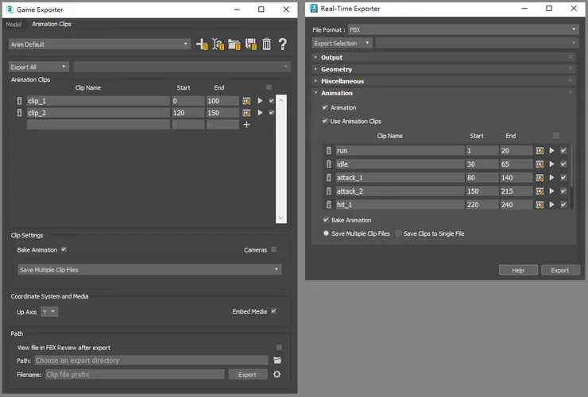Enable the Cameras checkbox
The height and width of the screenshot is (397, 588).
[x=274, y=249]
